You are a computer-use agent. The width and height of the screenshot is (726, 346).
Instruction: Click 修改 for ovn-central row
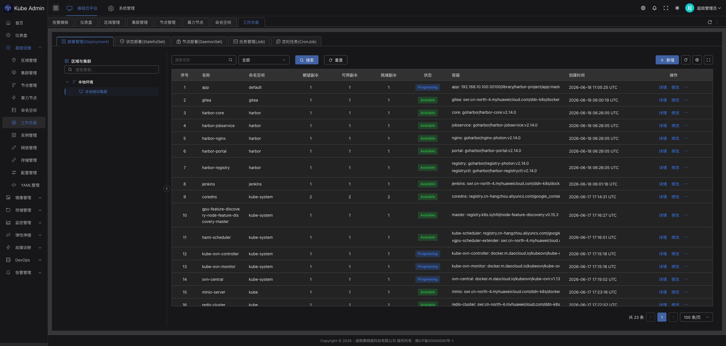tap(675, 279)
